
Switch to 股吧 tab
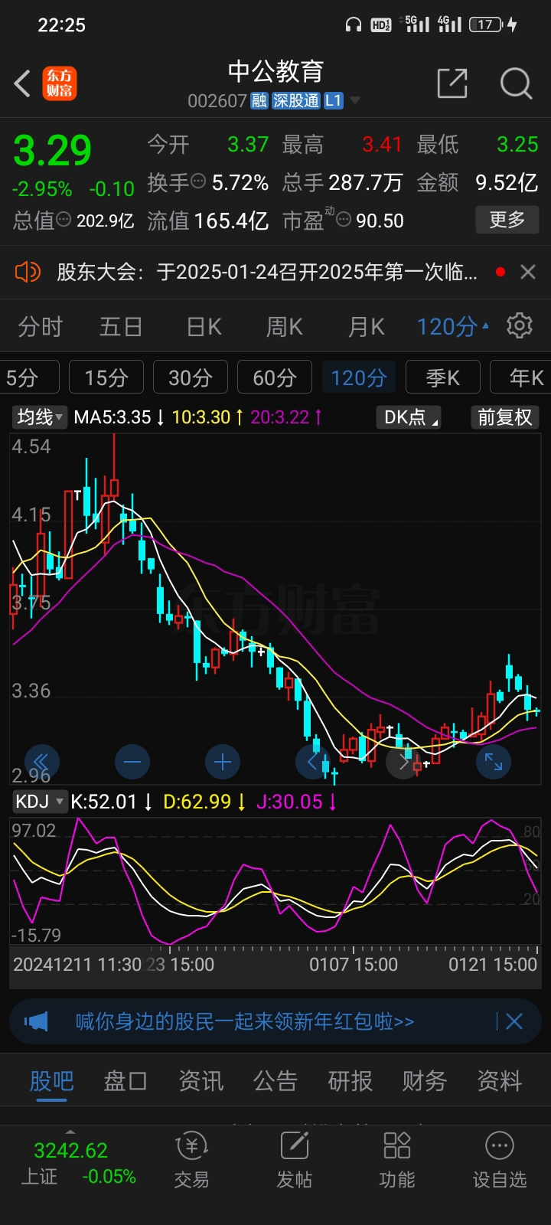tap(51, 1081)
